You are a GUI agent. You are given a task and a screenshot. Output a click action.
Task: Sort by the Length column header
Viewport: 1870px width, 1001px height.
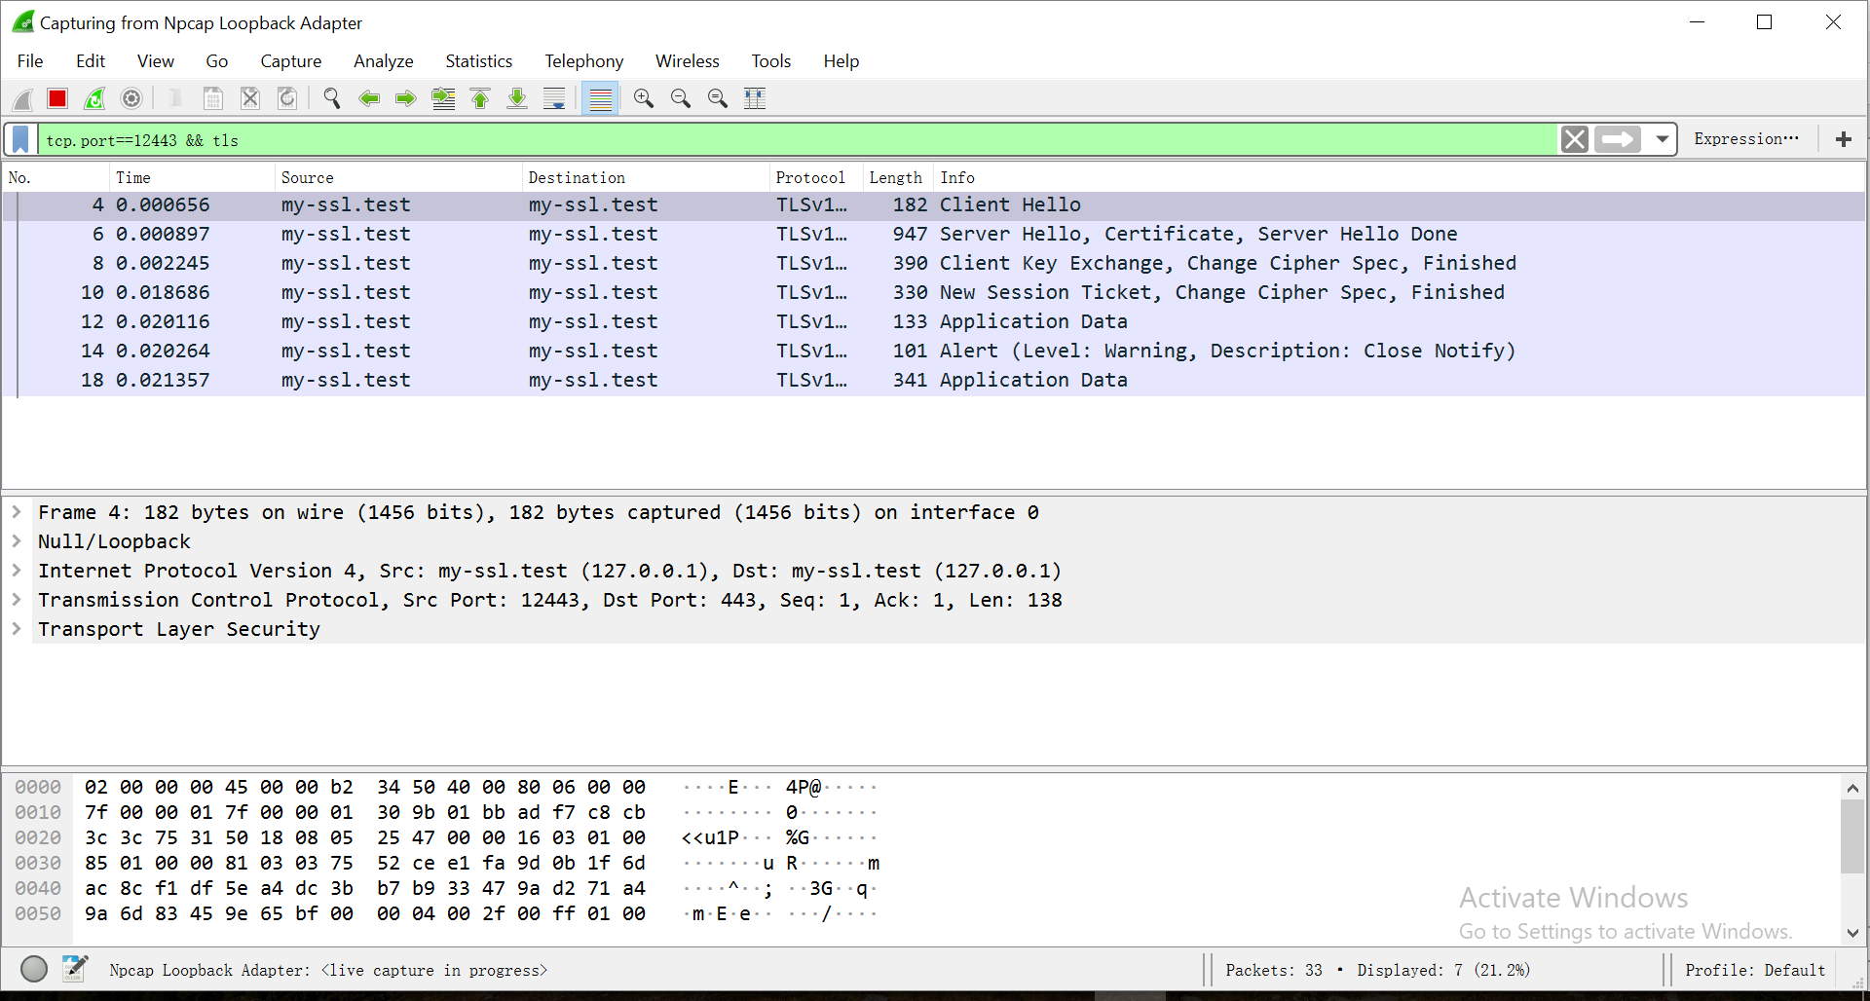[x=898, y=177]
